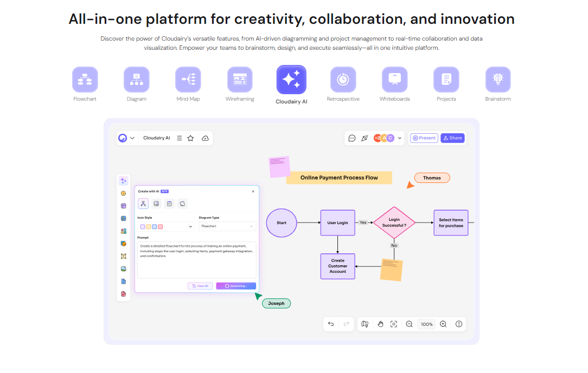Image resolution: width=588 pixels, height=373 pixels.
Task: Open the purple templates layout tool
Action: click(123, 206)
